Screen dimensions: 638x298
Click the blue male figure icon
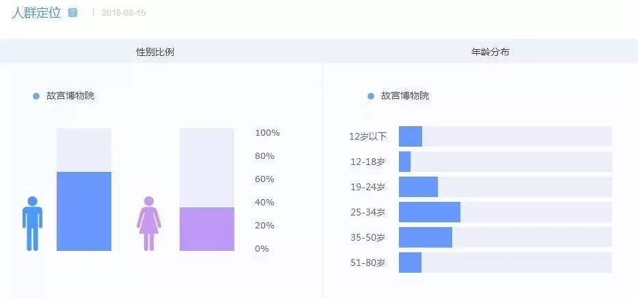pos(32,223)
